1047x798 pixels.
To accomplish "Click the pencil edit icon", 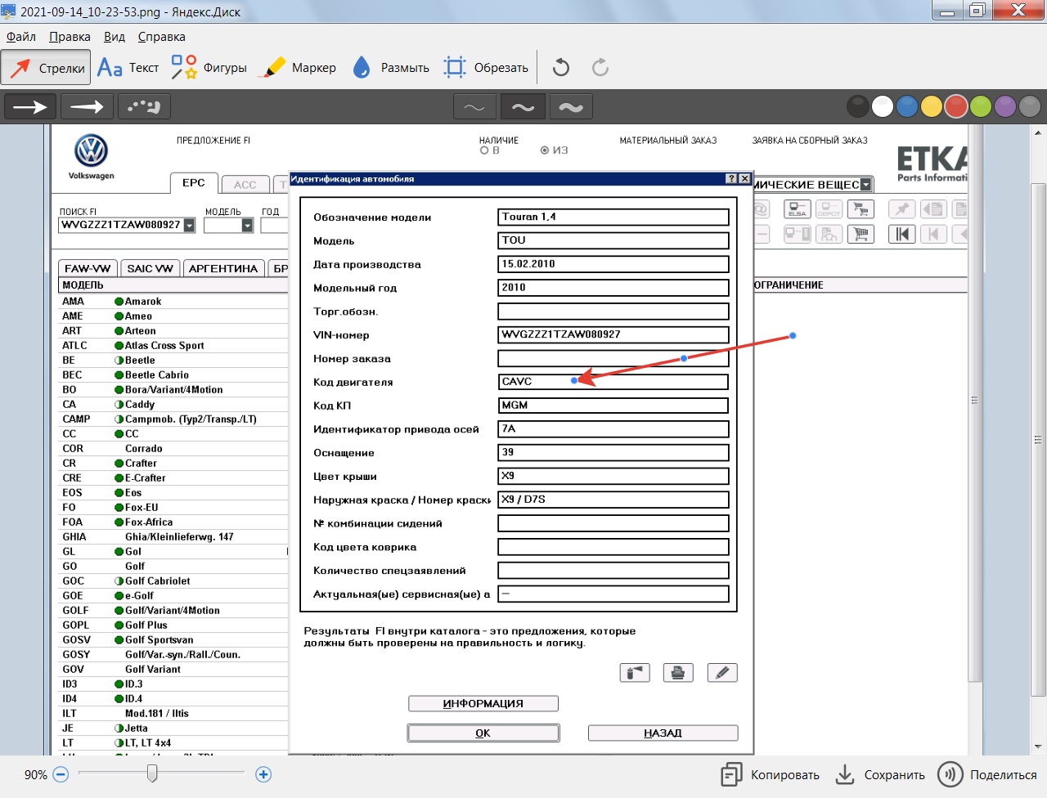I will click(722, 673).
